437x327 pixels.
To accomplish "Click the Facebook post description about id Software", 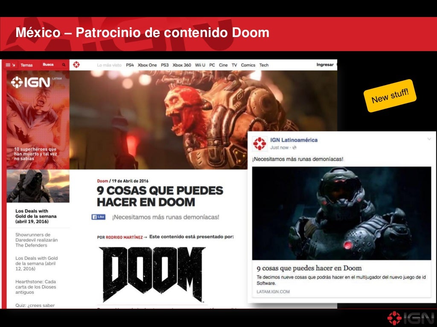I will [x=341, y=280].
